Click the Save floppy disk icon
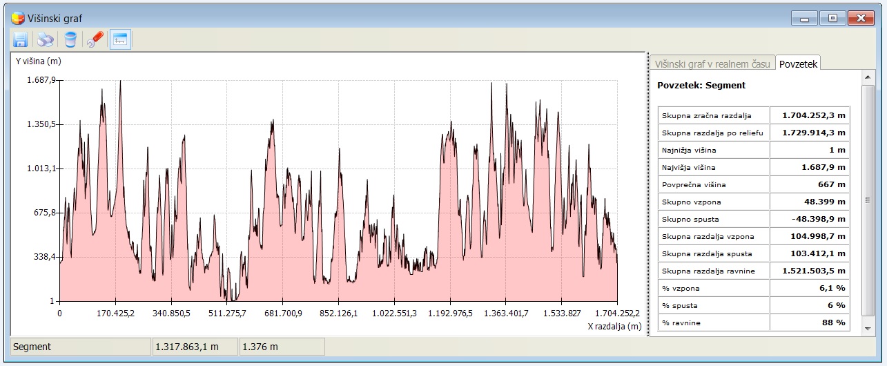Viewport: 887px width, 366px height. 20,40
